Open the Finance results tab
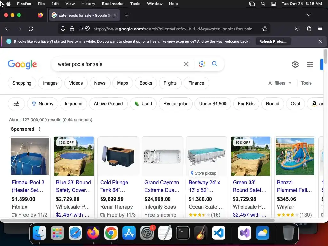Screen dimensions: 328x246 (x=196, y=83)
